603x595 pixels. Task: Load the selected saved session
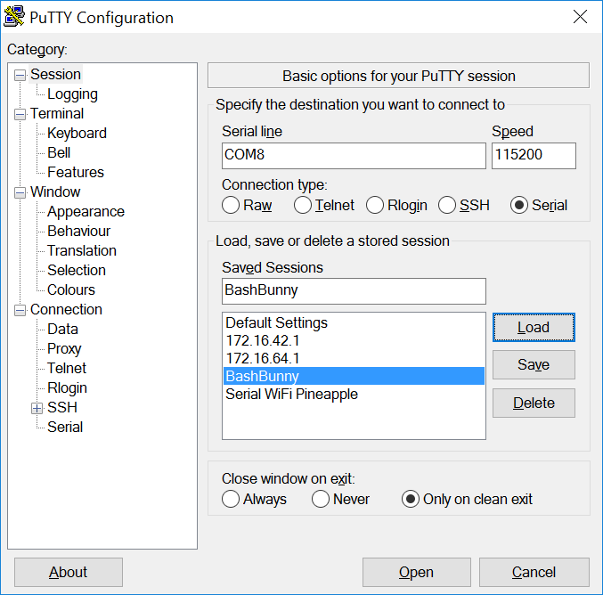pyautogui.click(x=534, y=328)
